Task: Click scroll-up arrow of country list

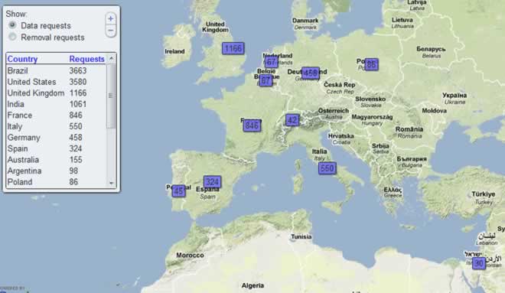Action: pos(111,58)
